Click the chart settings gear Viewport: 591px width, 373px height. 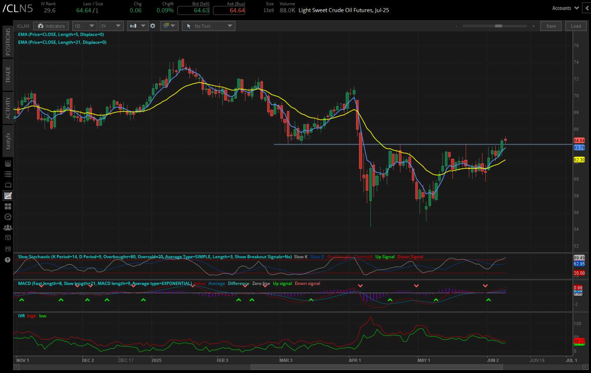[x=153, y=26]
